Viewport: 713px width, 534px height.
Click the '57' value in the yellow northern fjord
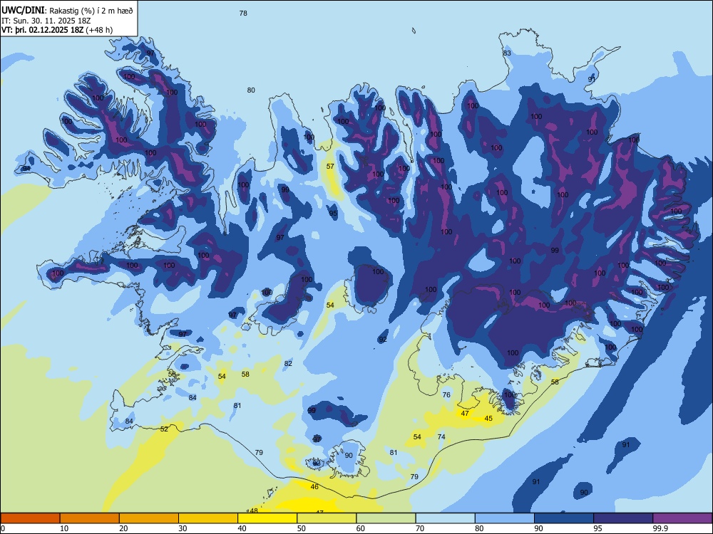330,166
